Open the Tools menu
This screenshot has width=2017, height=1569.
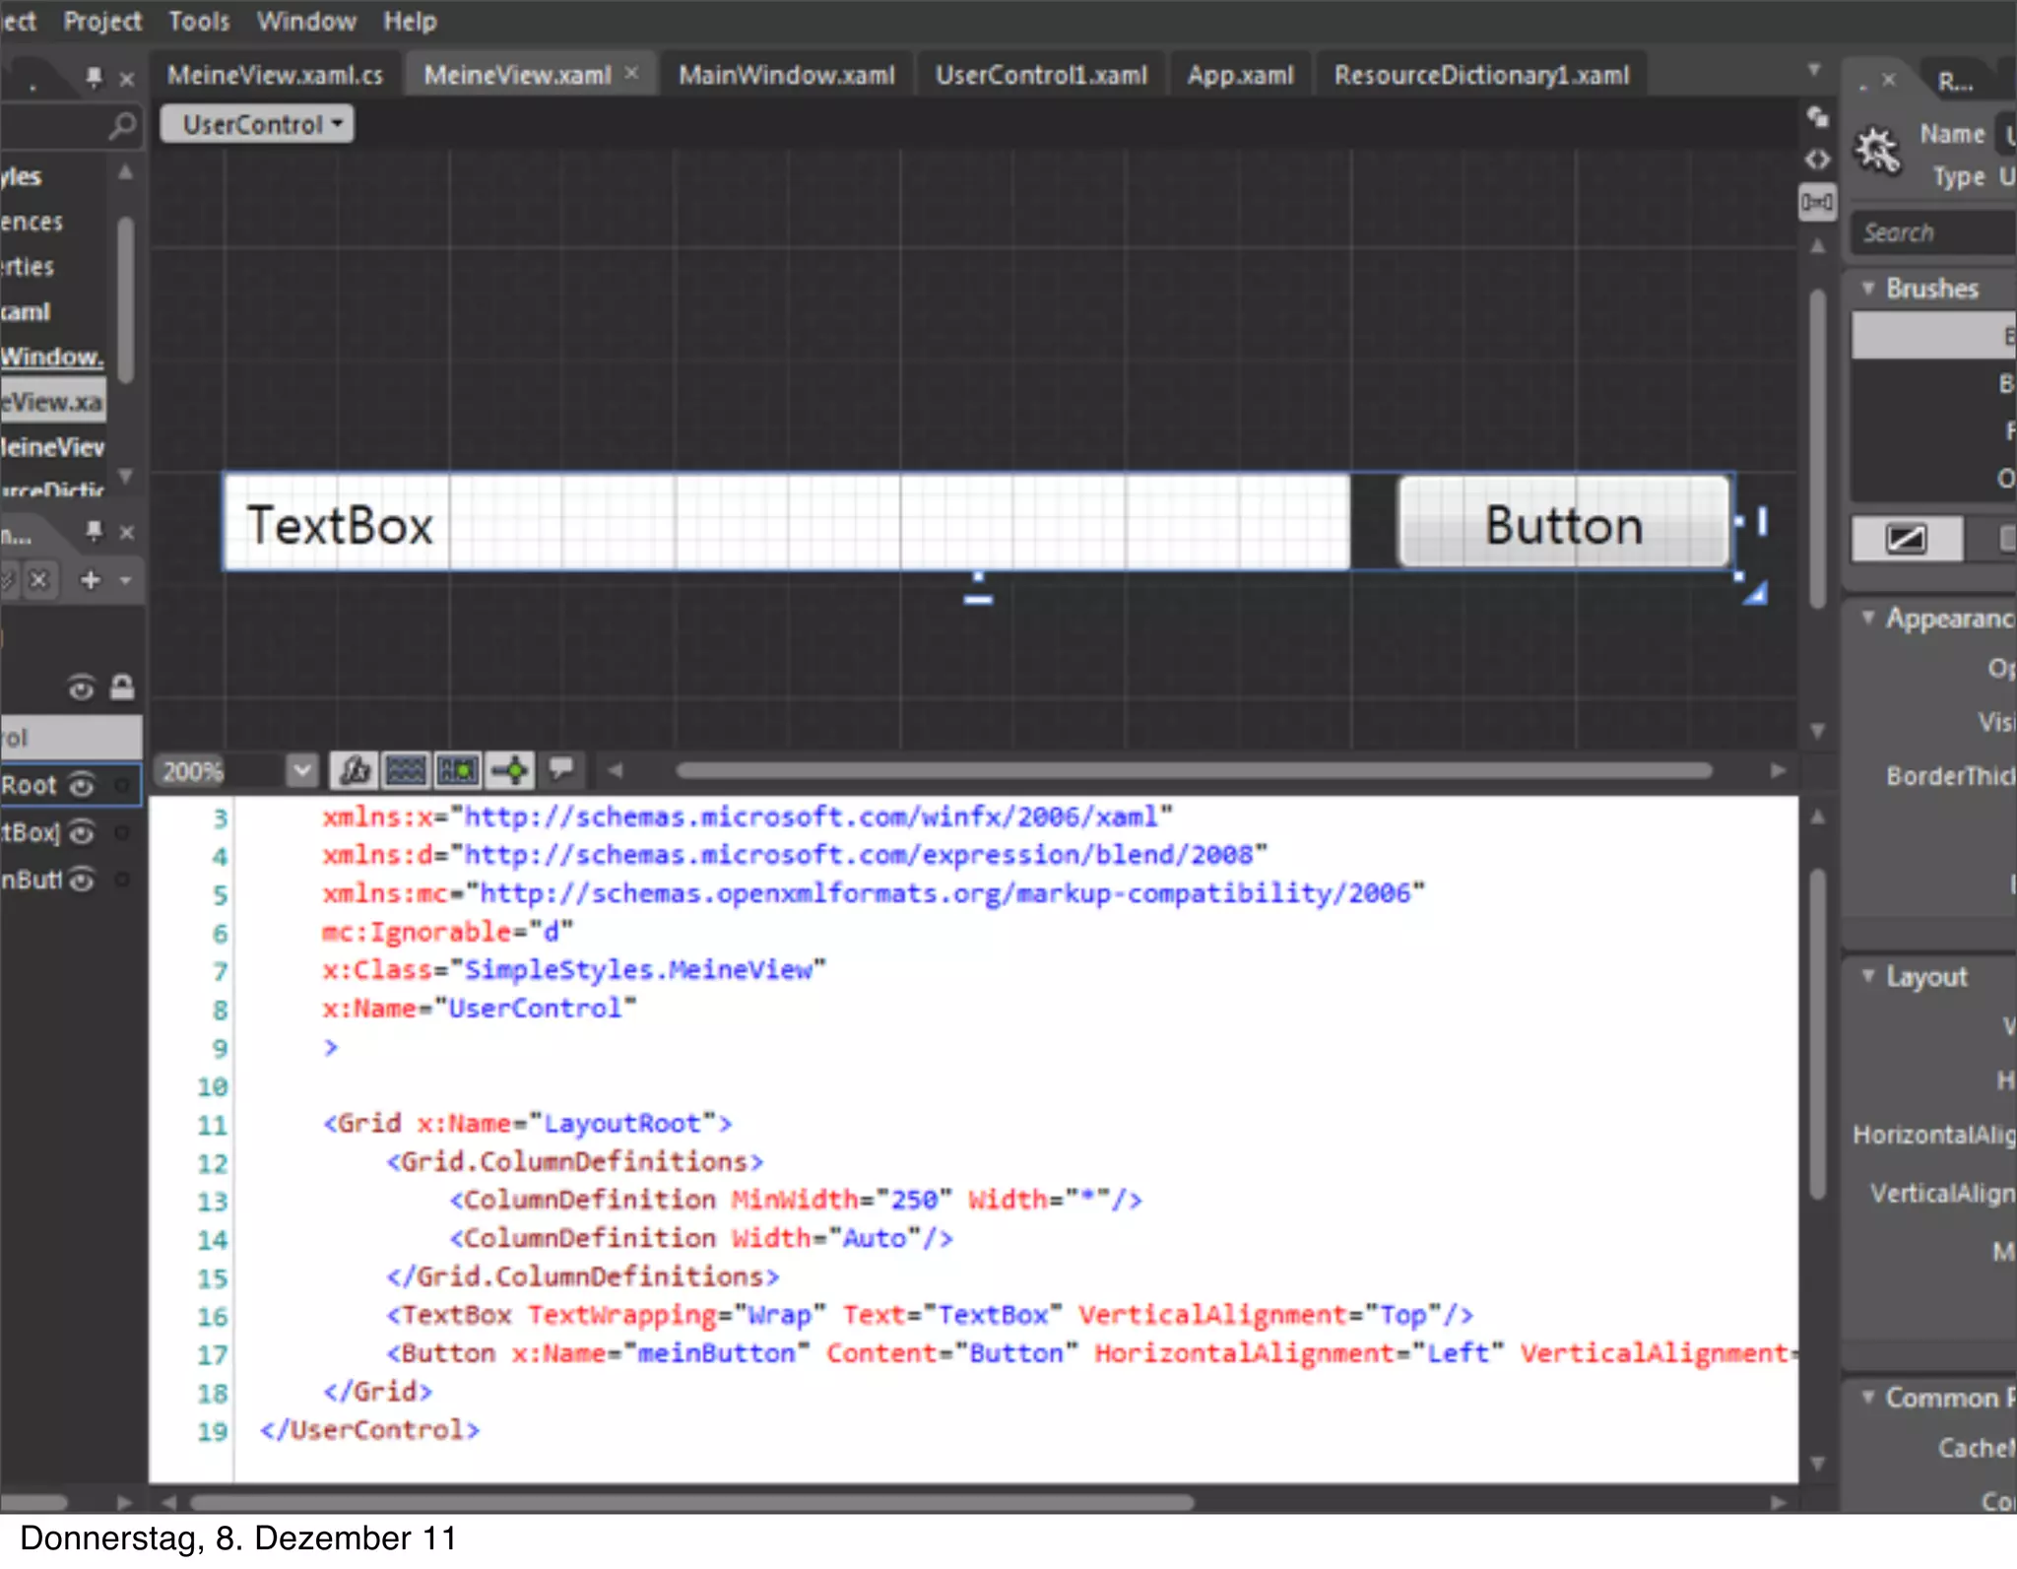199,21
